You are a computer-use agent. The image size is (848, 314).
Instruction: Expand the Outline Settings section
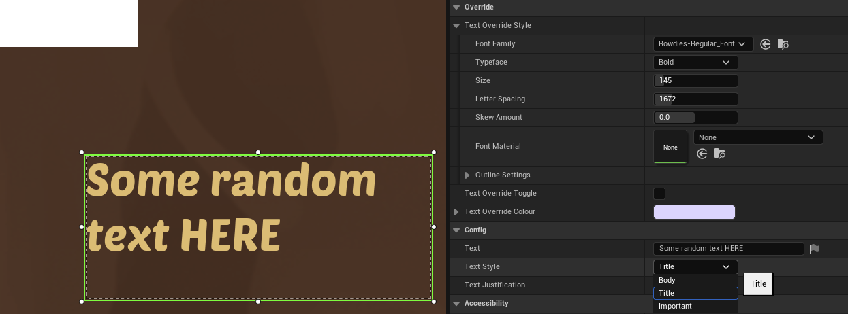point(467,175)
